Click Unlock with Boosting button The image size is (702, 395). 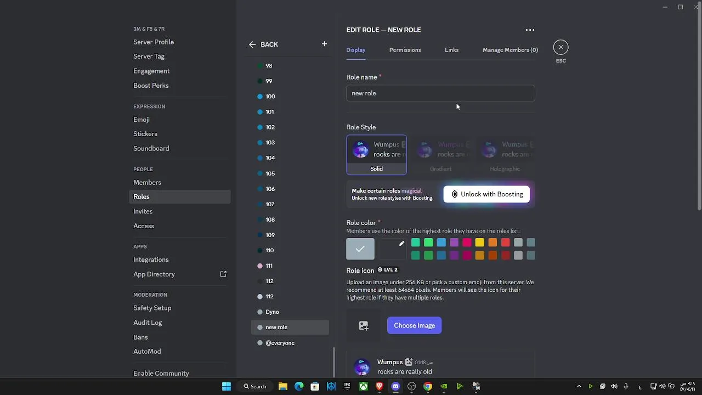coord(486,194)
